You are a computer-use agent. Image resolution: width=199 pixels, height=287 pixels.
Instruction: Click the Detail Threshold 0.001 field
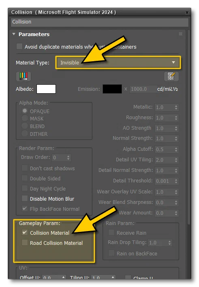(164, 181)
